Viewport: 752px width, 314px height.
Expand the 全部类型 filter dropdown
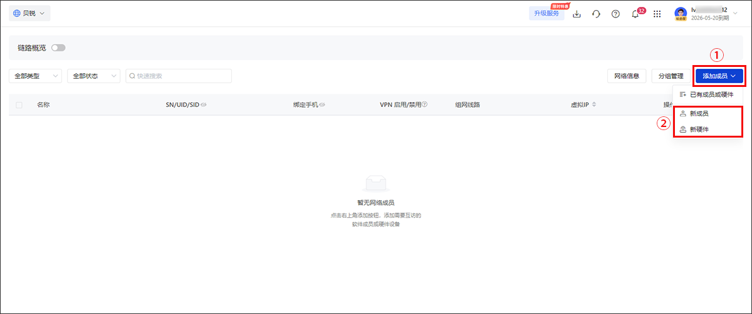(35, 76)
